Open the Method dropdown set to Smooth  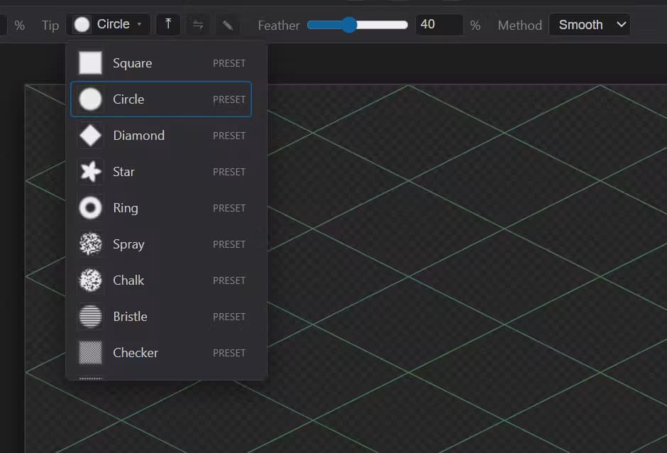589,25
